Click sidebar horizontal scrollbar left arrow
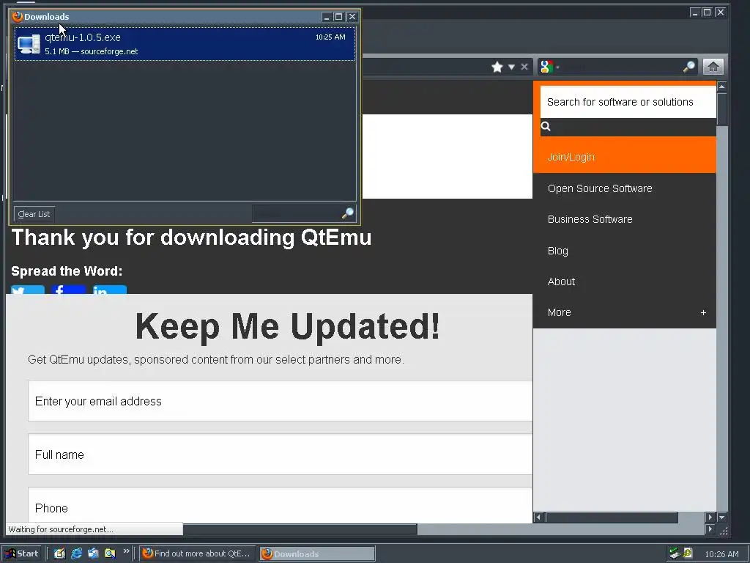Screen dimensions: 750x563 click(538, 517)
